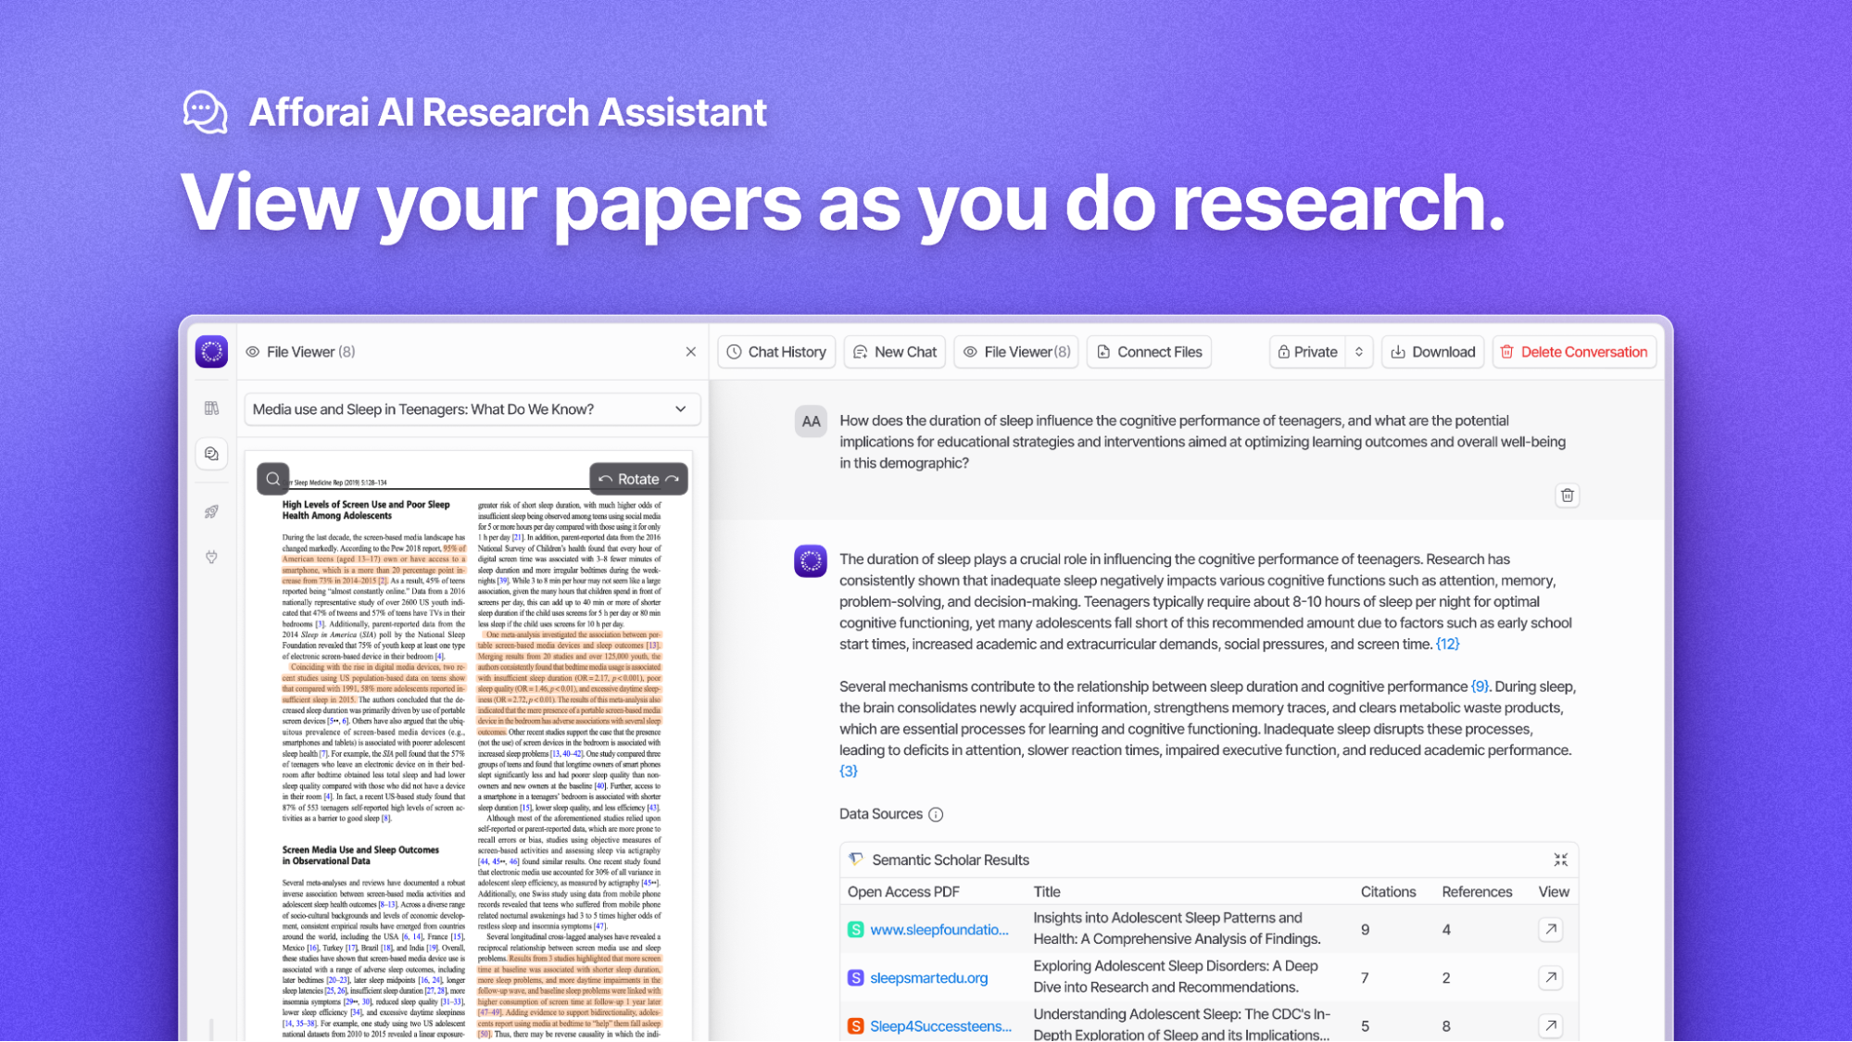Click the Search icon in file viewer

click(x=272, y=480)
